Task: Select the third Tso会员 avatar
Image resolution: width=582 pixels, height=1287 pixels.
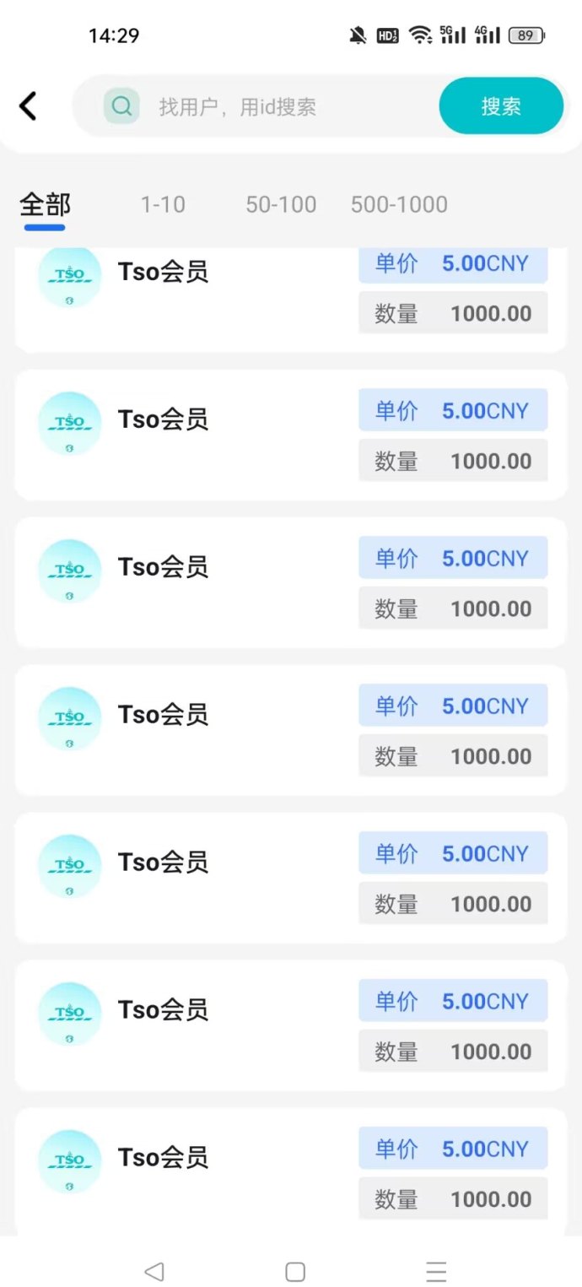Action: point(69,570)
